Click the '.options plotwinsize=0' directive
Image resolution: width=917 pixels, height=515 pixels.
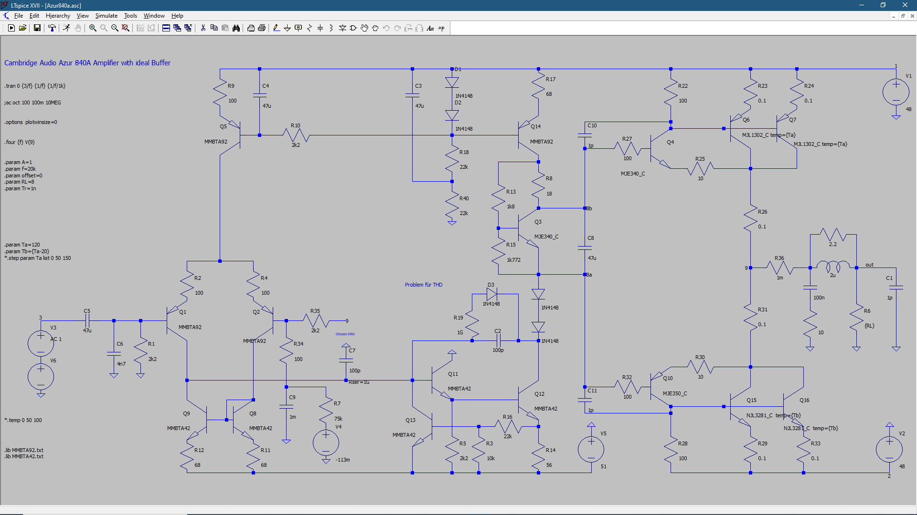[31, 122]
